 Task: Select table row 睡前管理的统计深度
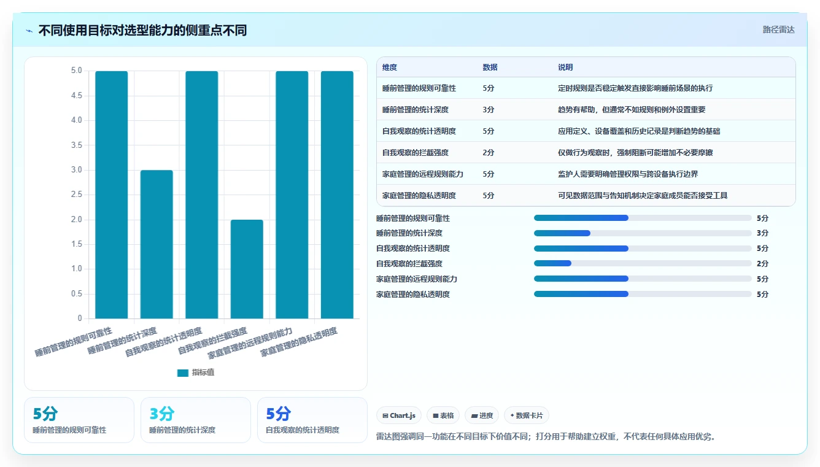[x=586, y=110]
